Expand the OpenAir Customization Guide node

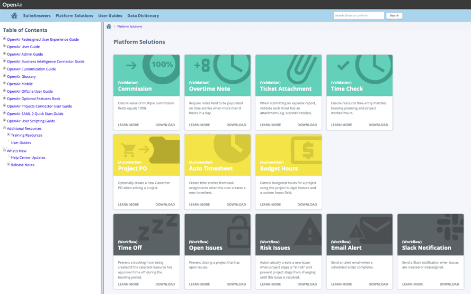pyautogui.click(x=5, y=68)
